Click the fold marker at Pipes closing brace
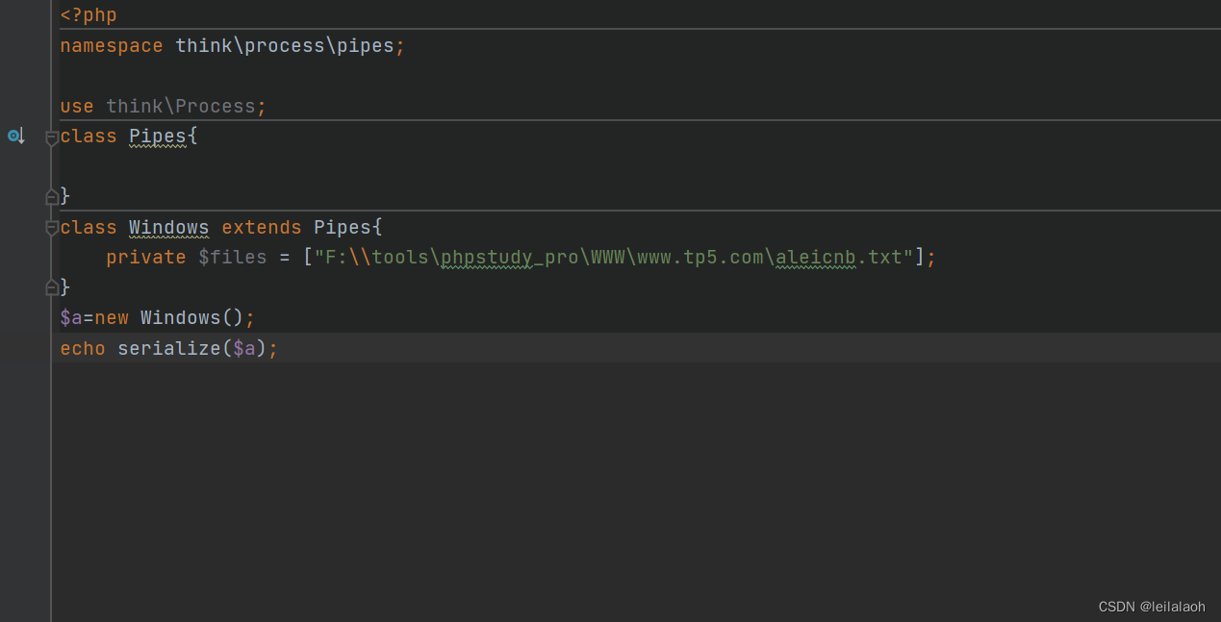The height and width of the screenshot is (622, 1221). [51, 196]
